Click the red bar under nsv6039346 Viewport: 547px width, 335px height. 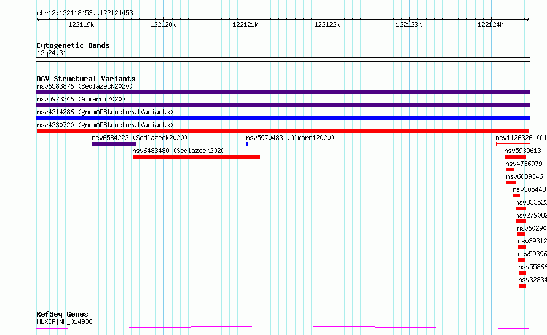pos(511,183)
